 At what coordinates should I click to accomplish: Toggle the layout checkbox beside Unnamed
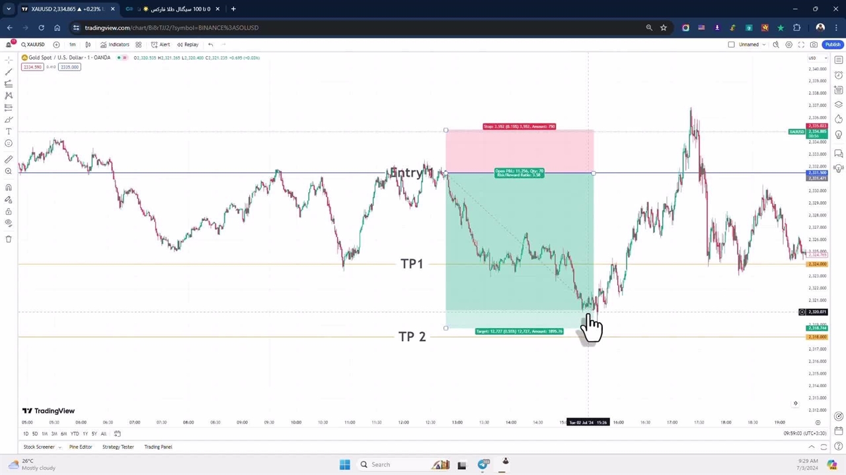[731, 44]
